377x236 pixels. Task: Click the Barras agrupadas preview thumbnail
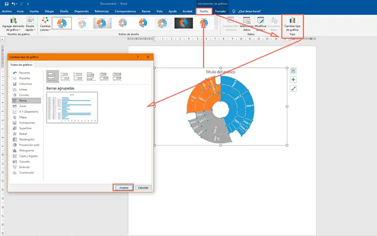coord(72,108)
